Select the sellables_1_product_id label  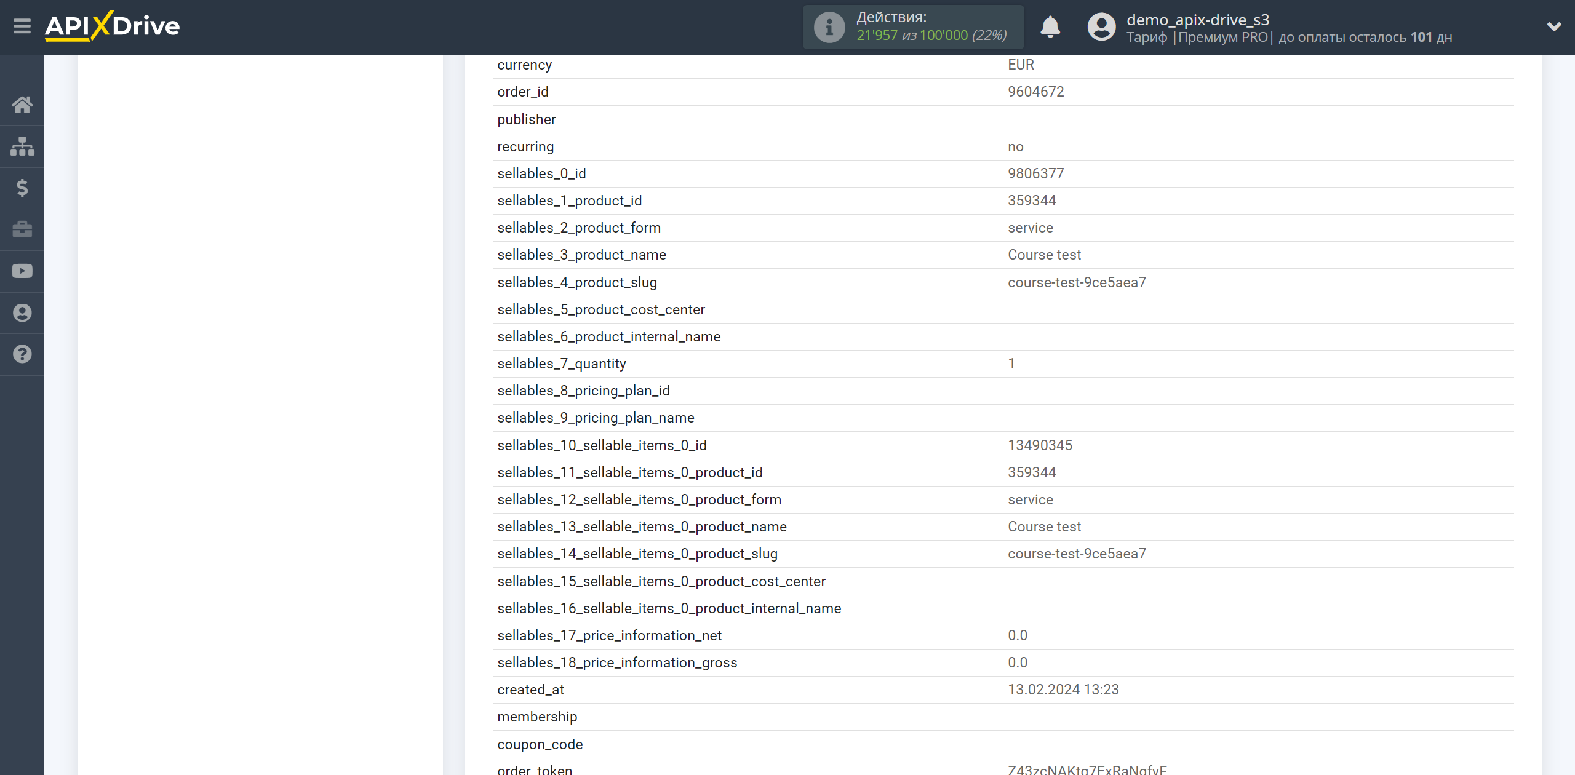click(x=569, y=201)
